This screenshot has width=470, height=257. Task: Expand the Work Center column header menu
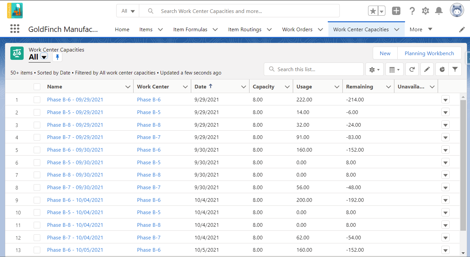[x=186, y=87]
